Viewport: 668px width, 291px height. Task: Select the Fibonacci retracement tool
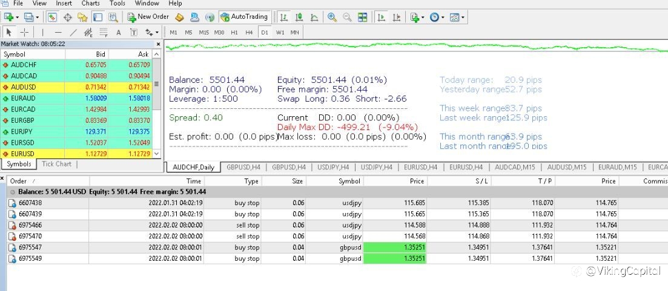tap(103, 32)
